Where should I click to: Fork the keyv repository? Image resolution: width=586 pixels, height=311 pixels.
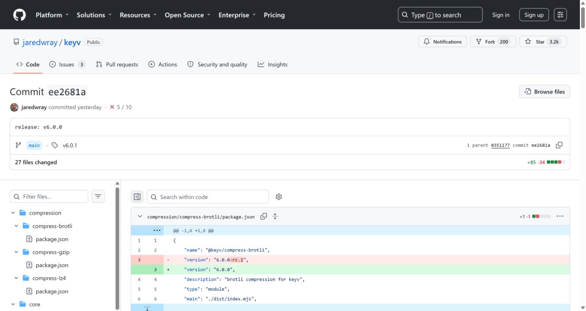coord(493,41)
